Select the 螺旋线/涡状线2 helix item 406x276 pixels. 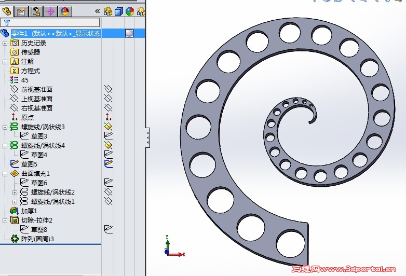(53, 192)
